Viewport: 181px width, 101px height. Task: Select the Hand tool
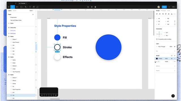tap(34, 7)
